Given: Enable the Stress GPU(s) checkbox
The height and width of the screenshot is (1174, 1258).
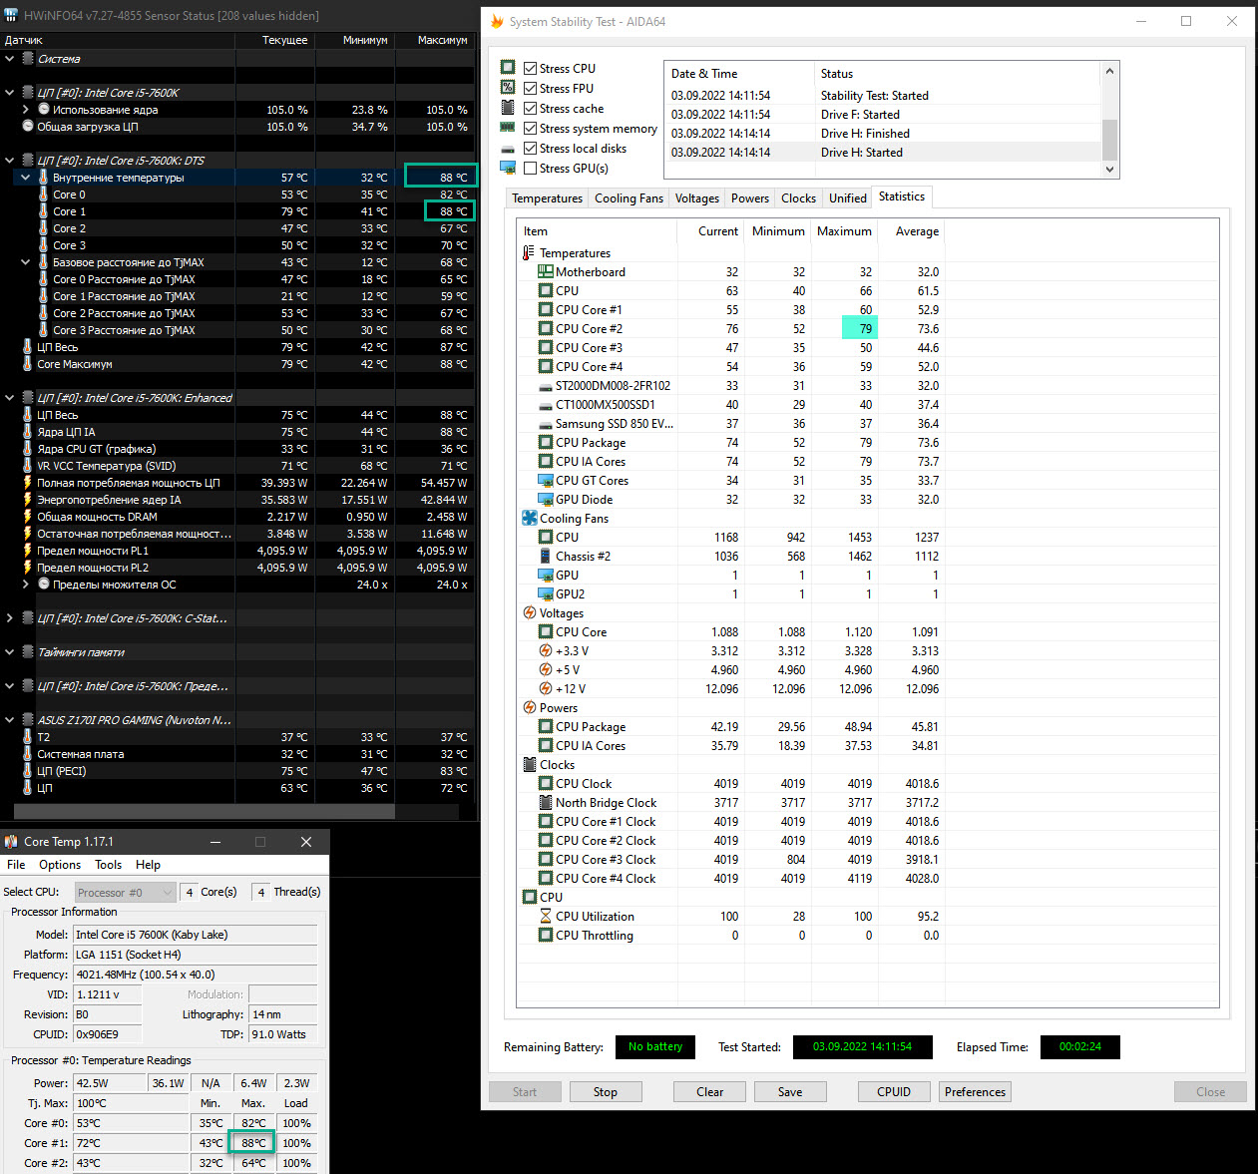Looking at the screenshot, I should coord(531,169).
